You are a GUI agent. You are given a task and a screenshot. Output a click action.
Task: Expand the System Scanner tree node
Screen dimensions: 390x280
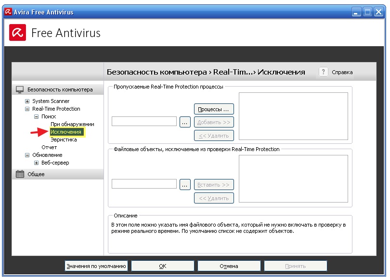click(x=27, y=101)
